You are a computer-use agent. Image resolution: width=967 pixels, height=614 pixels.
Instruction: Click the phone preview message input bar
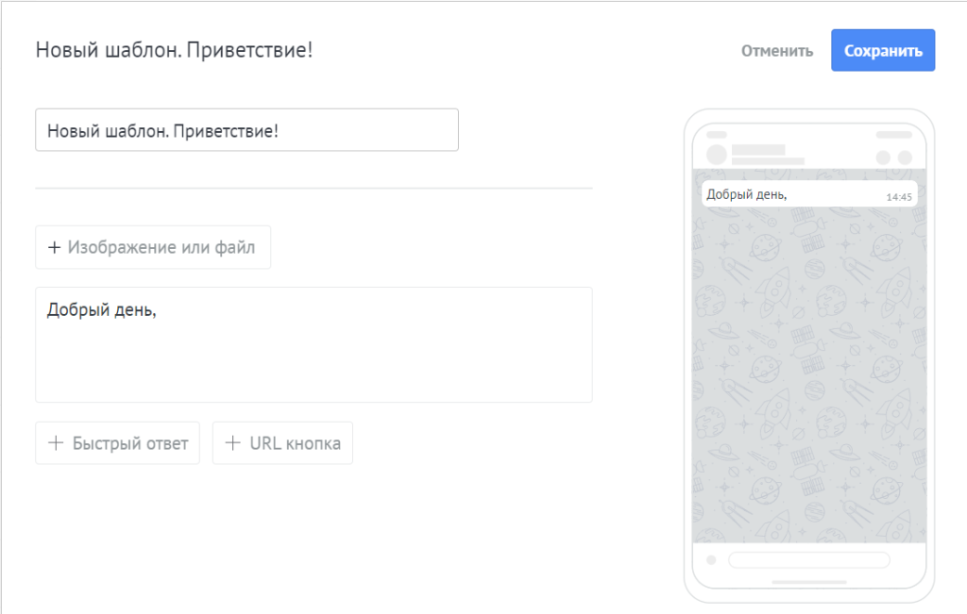point(809,560)
